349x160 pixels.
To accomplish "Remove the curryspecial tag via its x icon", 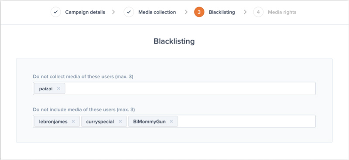I will pos(120,122).
